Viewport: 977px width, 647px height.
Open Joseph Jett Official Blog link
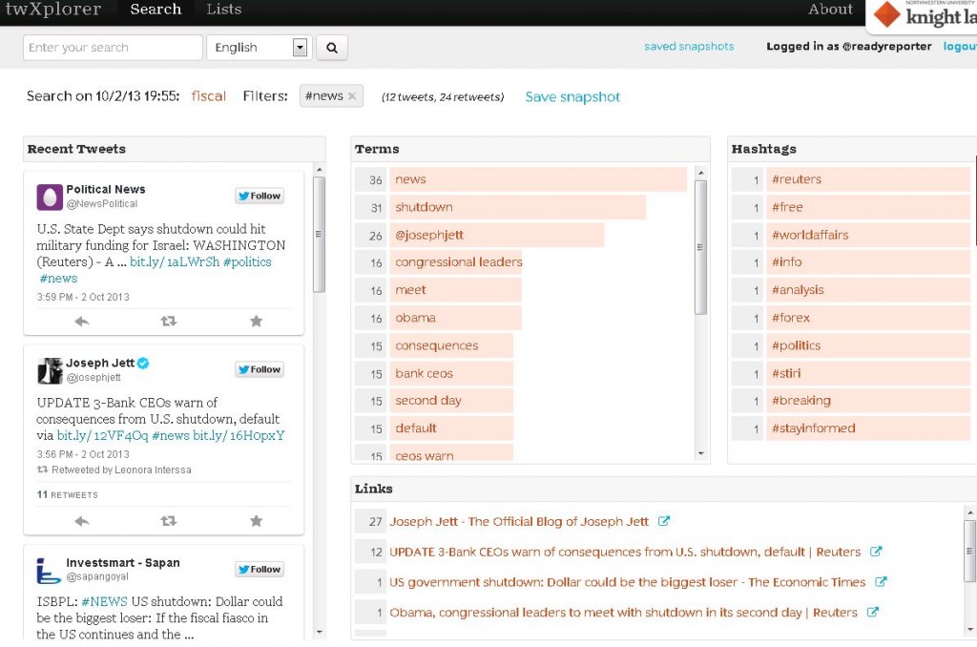pyautogui.click(x=519, y=522)
